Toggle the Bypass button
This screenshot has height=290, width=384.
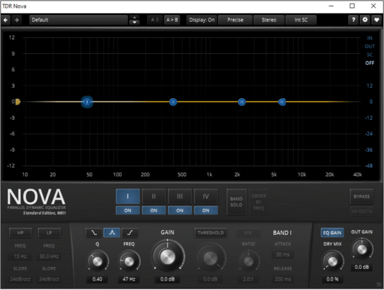click(x=362, y=196)
